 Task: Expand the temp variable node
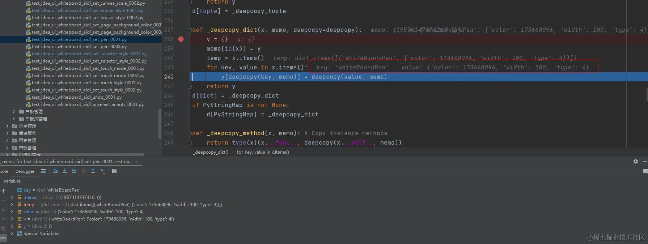tap(12, 205)
